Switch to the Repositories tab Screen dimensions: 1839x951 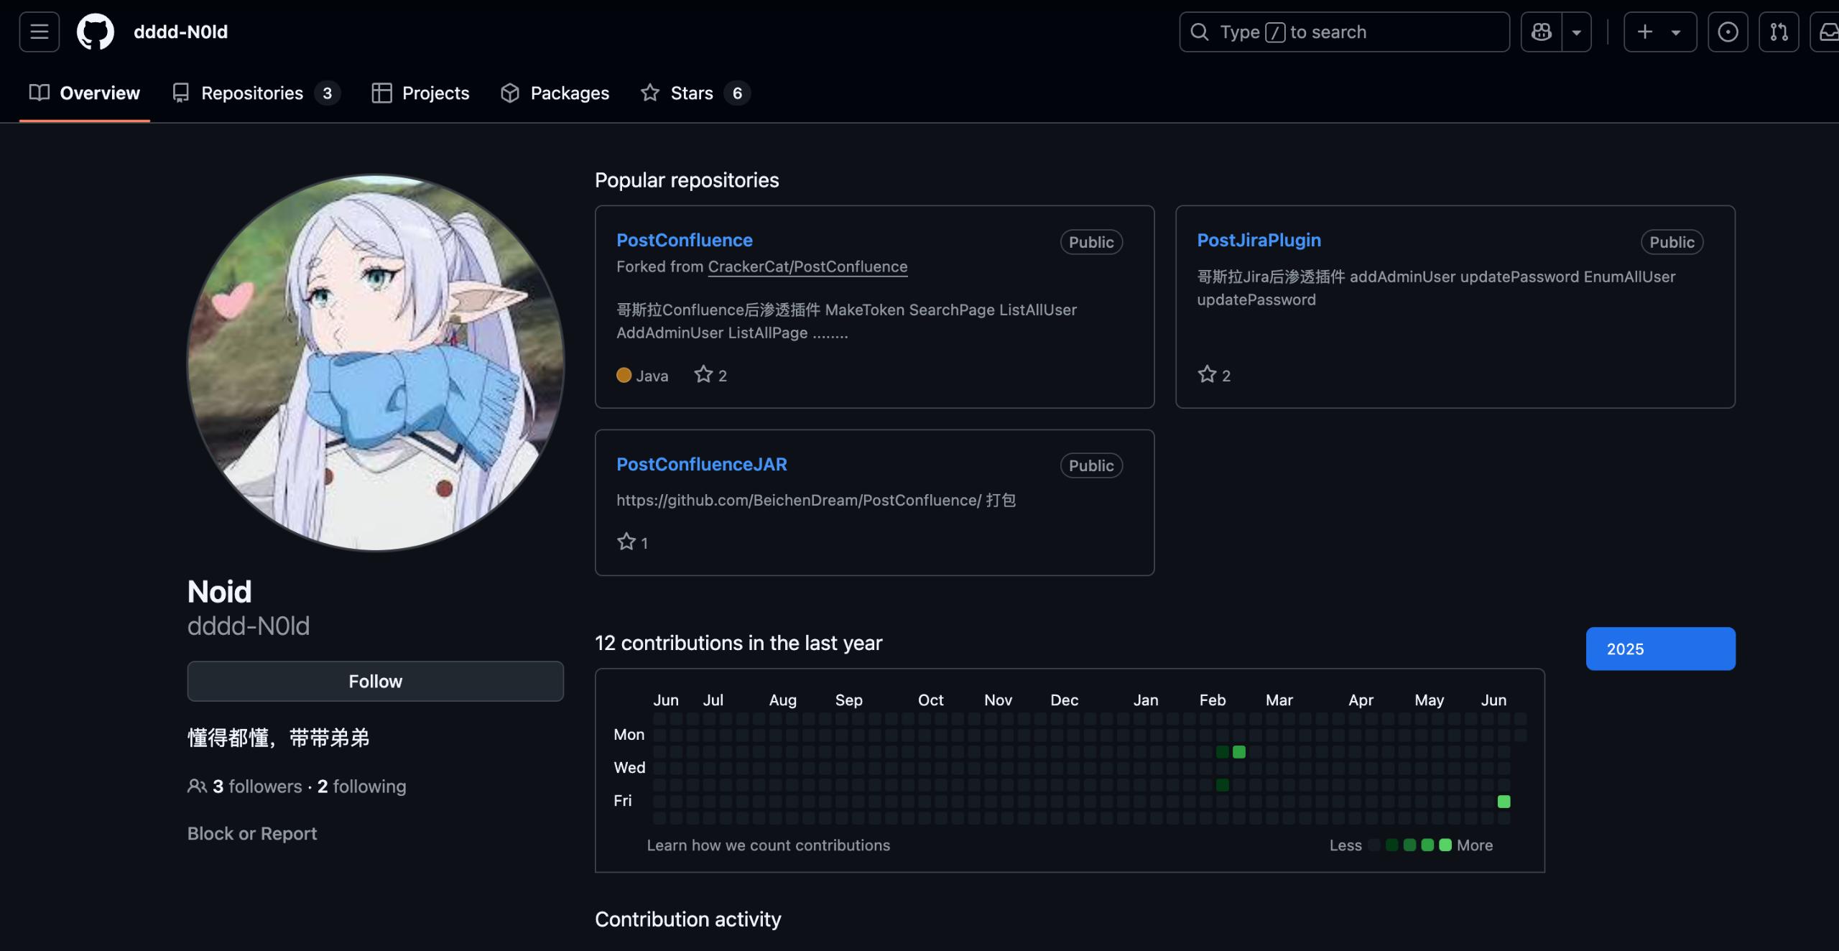coord(256,93)
